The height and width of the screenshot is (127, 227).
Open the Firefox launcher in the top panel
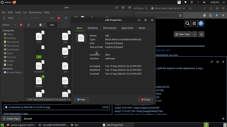pyautogui.click(x=14, y=2)
